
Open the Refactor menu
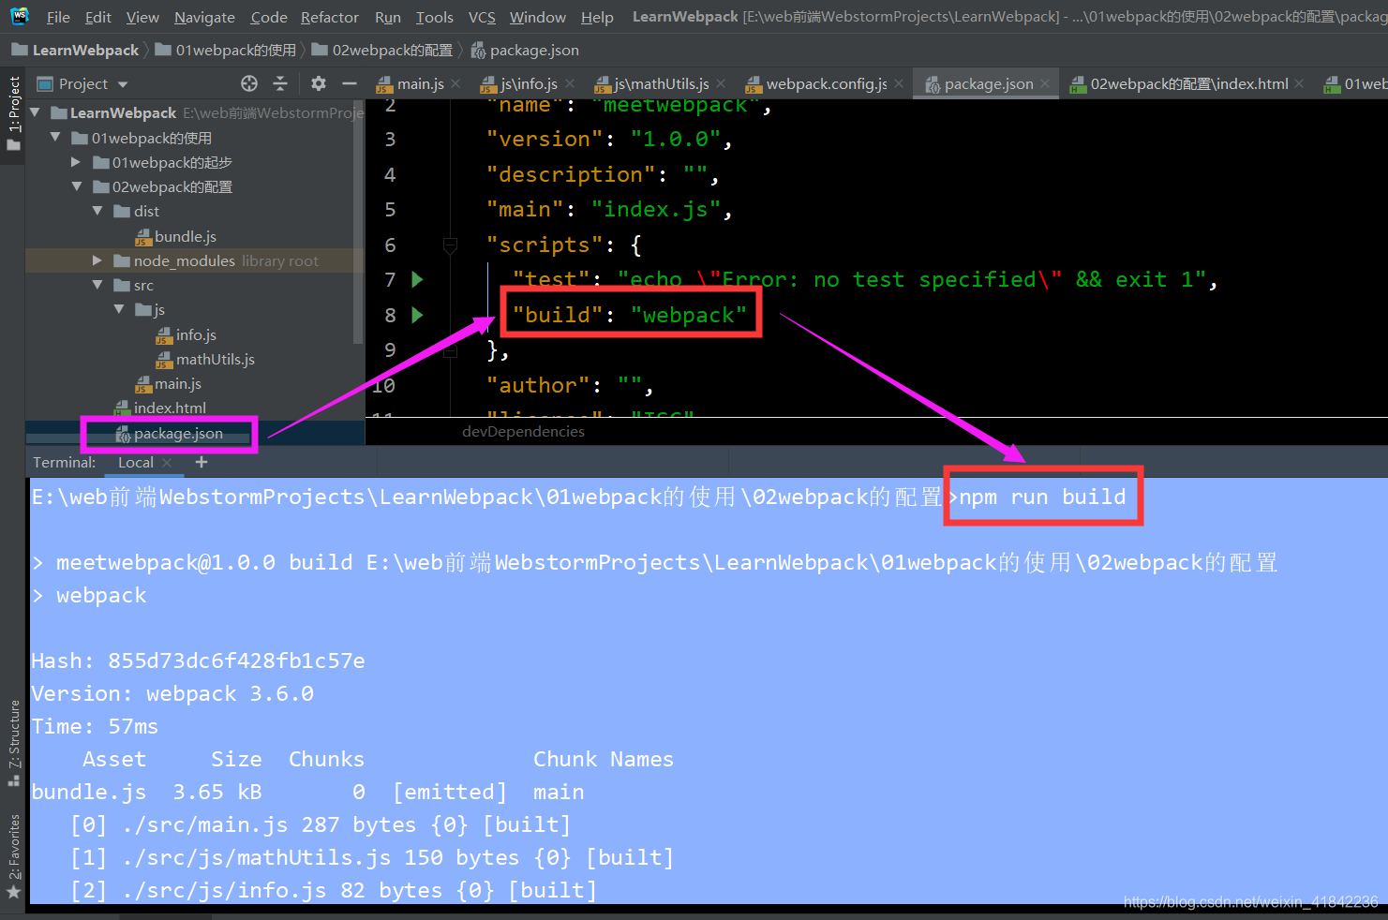coord(330,17)
